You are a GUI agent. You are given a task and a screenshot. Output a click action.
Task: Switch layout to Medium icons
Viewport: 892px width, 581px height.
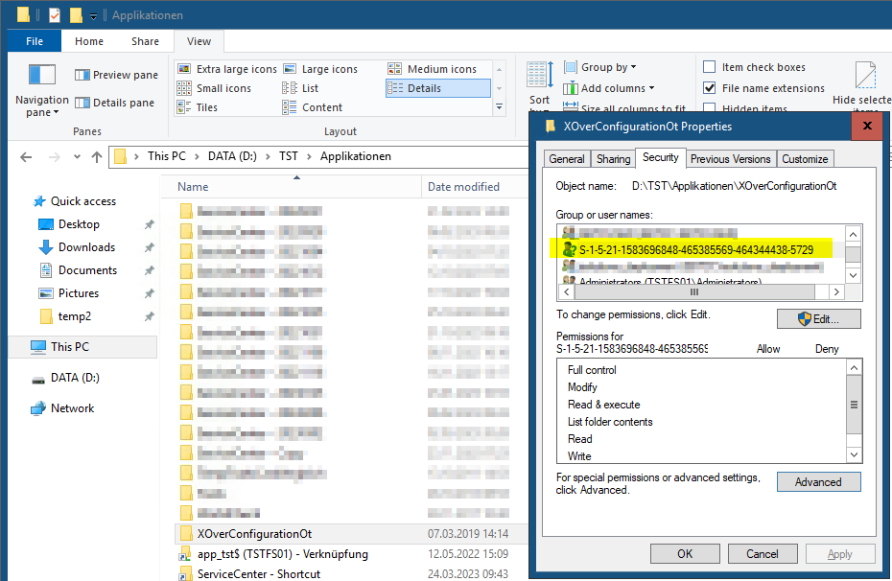coord(433,69)
